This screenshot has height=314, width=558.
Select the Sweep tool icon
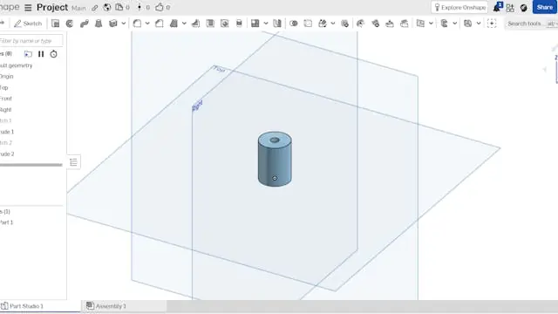(x=84, y=24)
